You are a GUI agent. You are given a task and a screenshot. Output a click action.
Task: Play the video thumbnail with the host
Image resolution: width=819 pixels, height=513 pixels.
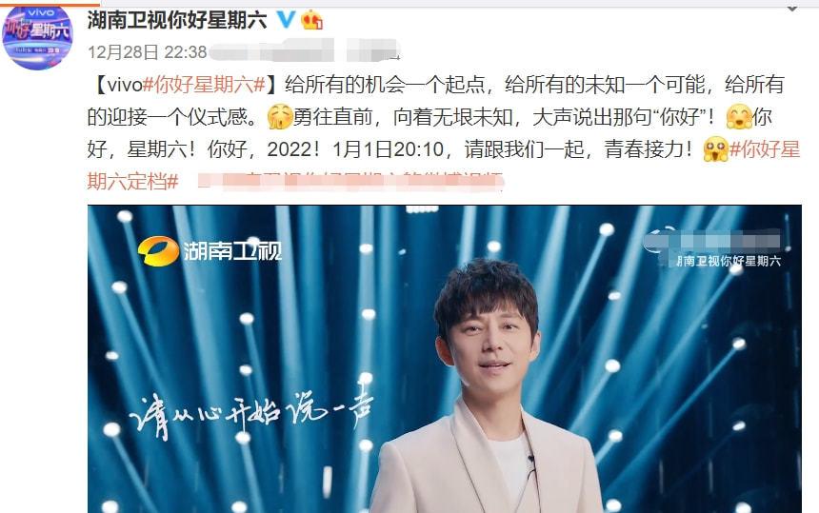[x=445, y=359]
